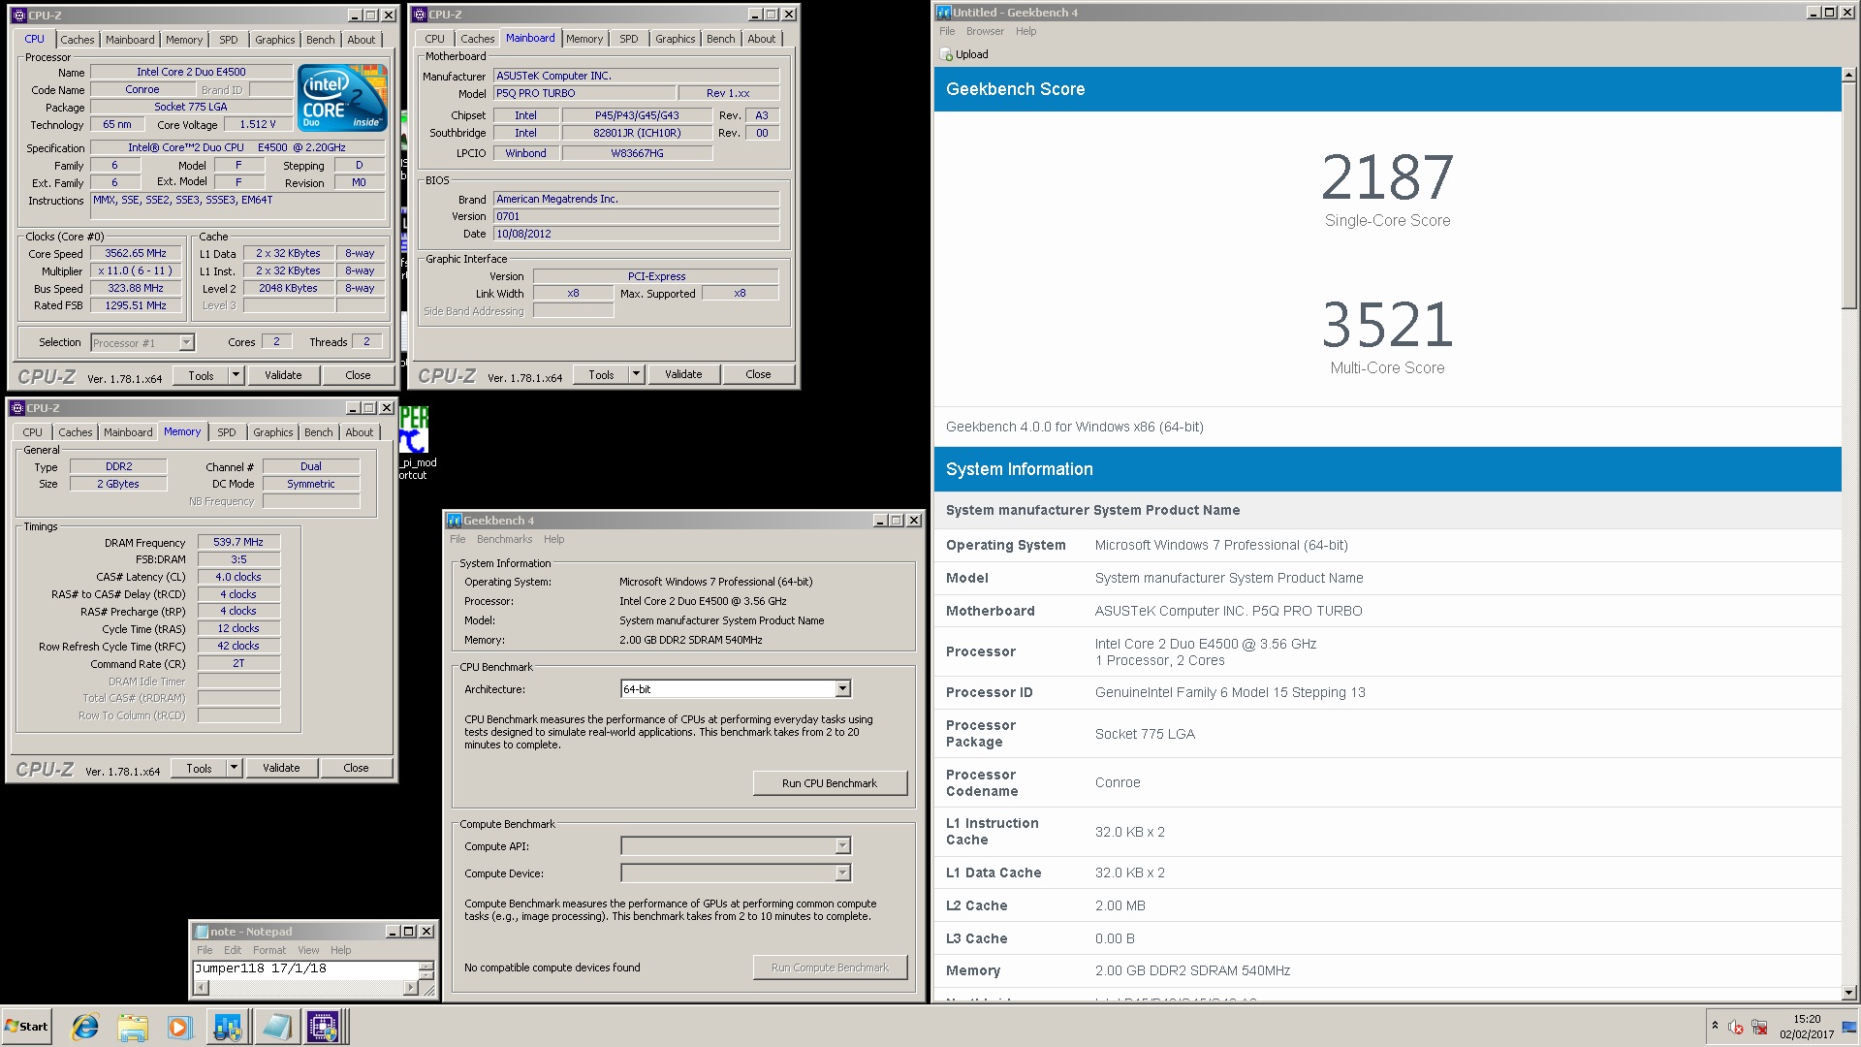Click the note - Notepad title bar icon
The height and width of the screenshot is (1047, 1861).
[202, 932]
